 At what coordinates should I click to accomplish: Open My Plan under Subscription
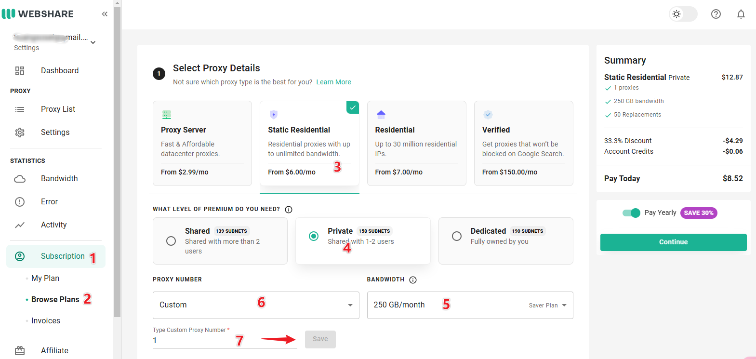point(45,278)
